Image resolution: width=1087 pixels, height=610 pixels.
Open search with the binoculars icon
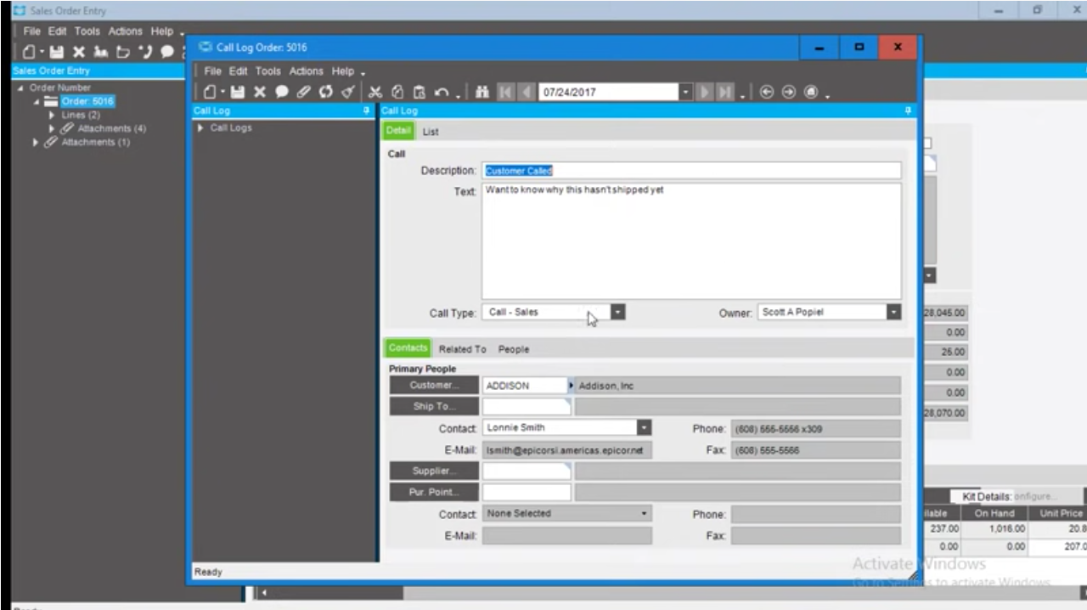[482, 92]
